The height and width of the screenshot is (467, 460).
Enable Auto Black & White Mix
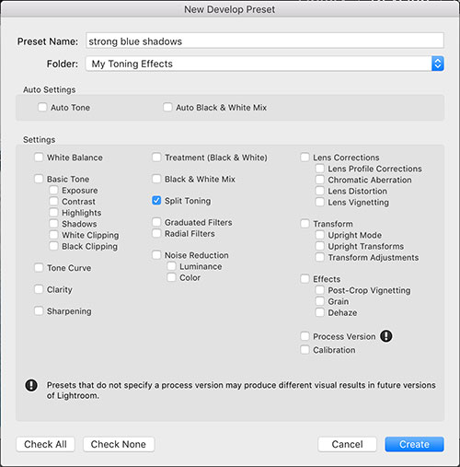coord(167,107)
